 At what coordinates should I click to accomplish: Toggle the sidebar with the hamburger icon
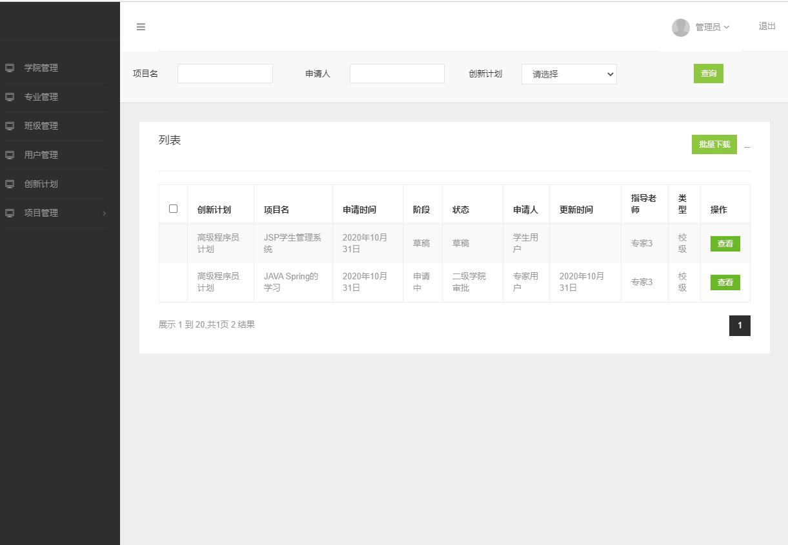click(141, 27)
